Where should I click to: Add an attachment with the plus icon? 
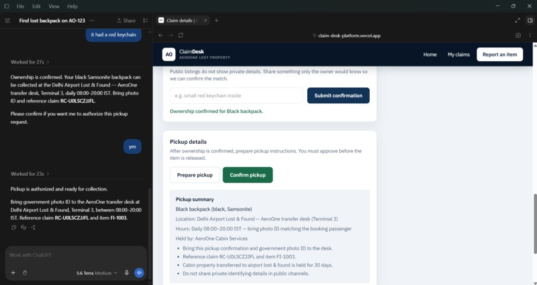point(13,273)
